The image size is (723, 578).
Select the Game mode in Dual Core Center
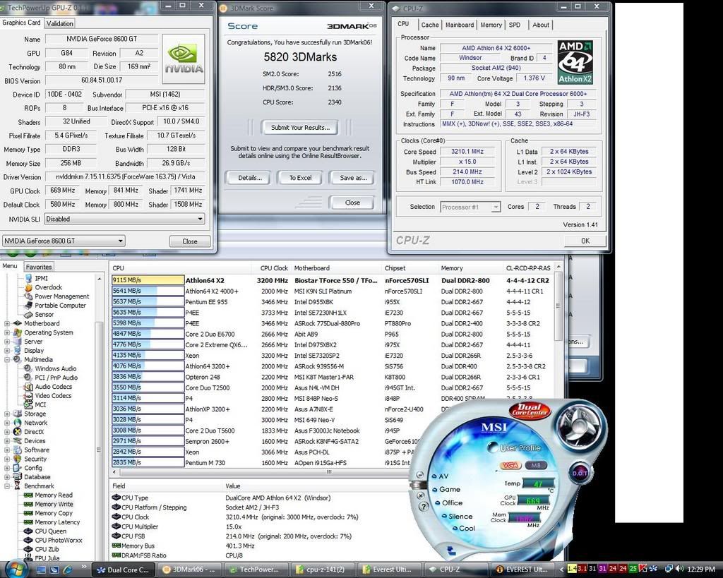446,490
